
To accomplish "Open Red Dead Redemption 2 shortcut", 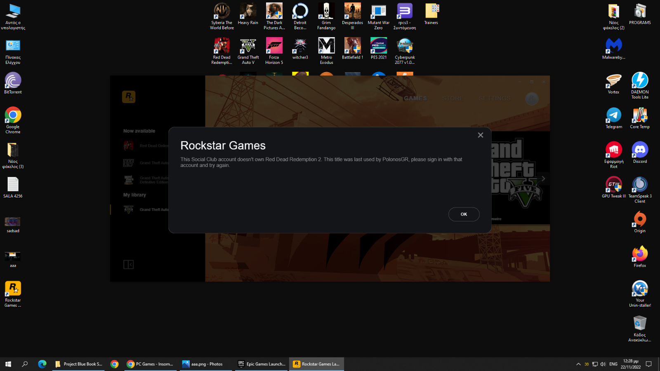I will tap(222, 51).
